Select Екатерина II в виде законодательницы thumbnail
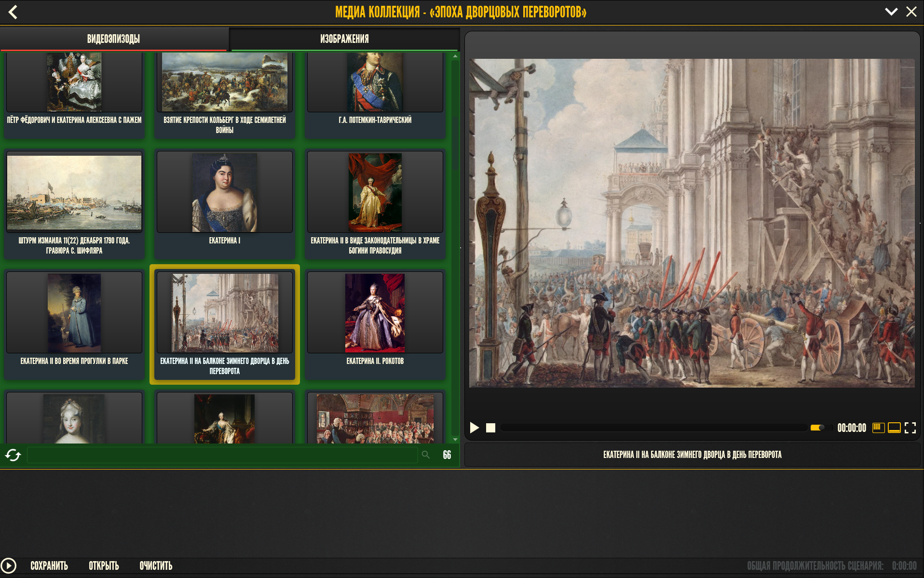Screen dimensions: 924x578 click(x=375, y=204)
